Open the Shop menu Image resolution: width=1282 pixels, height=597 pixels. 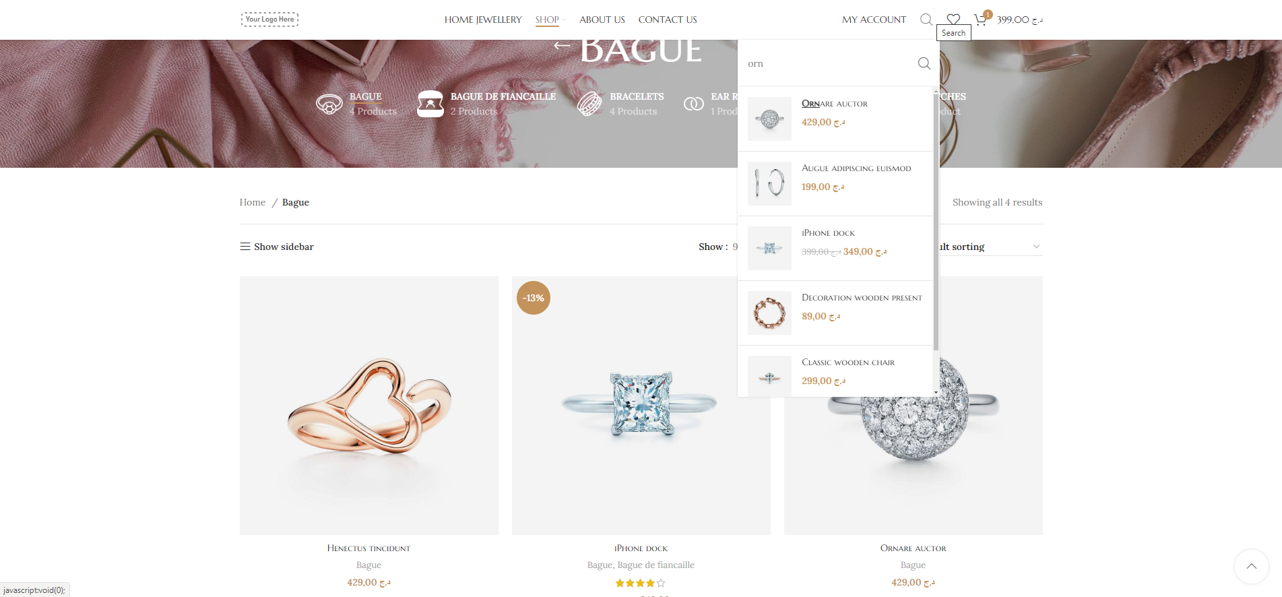click(547, 20)
